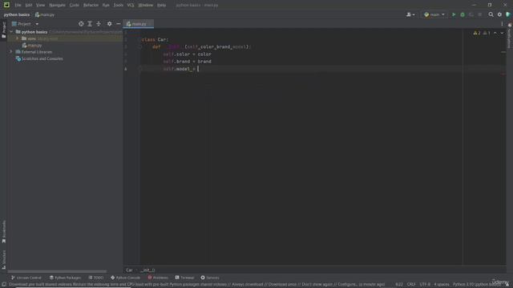The height and width of the screenshot is (288, 513).
Task: Click UTF-8 encoding in status bar
Action: click(425, 285)
